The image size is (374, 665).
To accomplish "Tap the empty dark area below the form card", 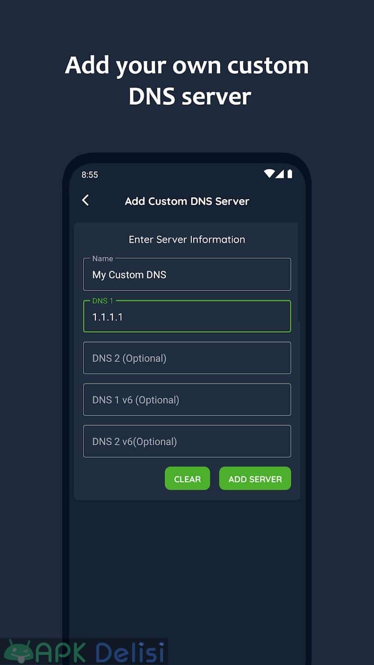I will coord(187,568).
